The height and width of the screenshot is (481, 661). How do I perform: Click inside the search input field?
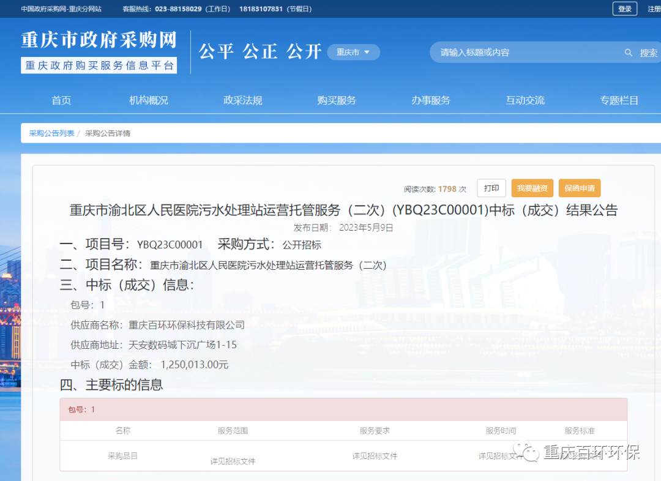526,53
